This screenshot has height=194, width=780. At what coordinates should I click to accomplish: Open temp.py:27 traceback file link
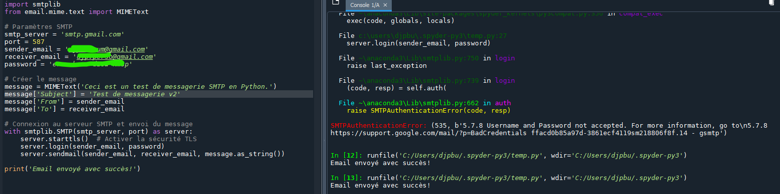(433, 36)
